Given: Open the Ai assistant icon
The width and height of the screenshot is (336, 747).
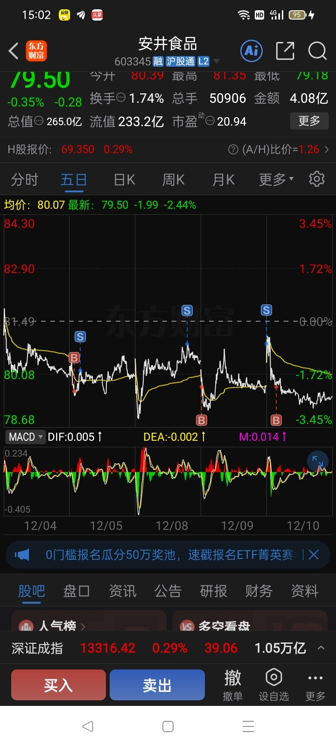Looking at the screenshot, I should coord(252,50).
